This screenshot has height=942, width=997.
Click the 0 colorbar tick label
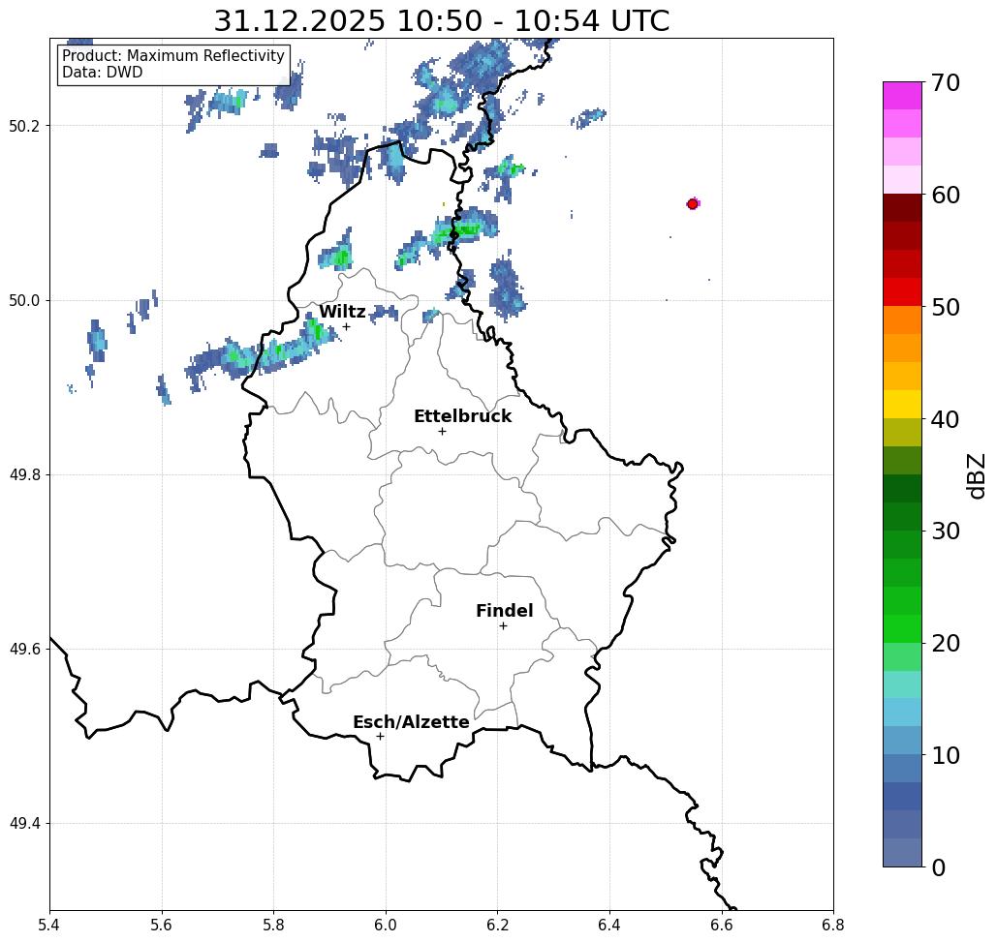click(939, 867)
